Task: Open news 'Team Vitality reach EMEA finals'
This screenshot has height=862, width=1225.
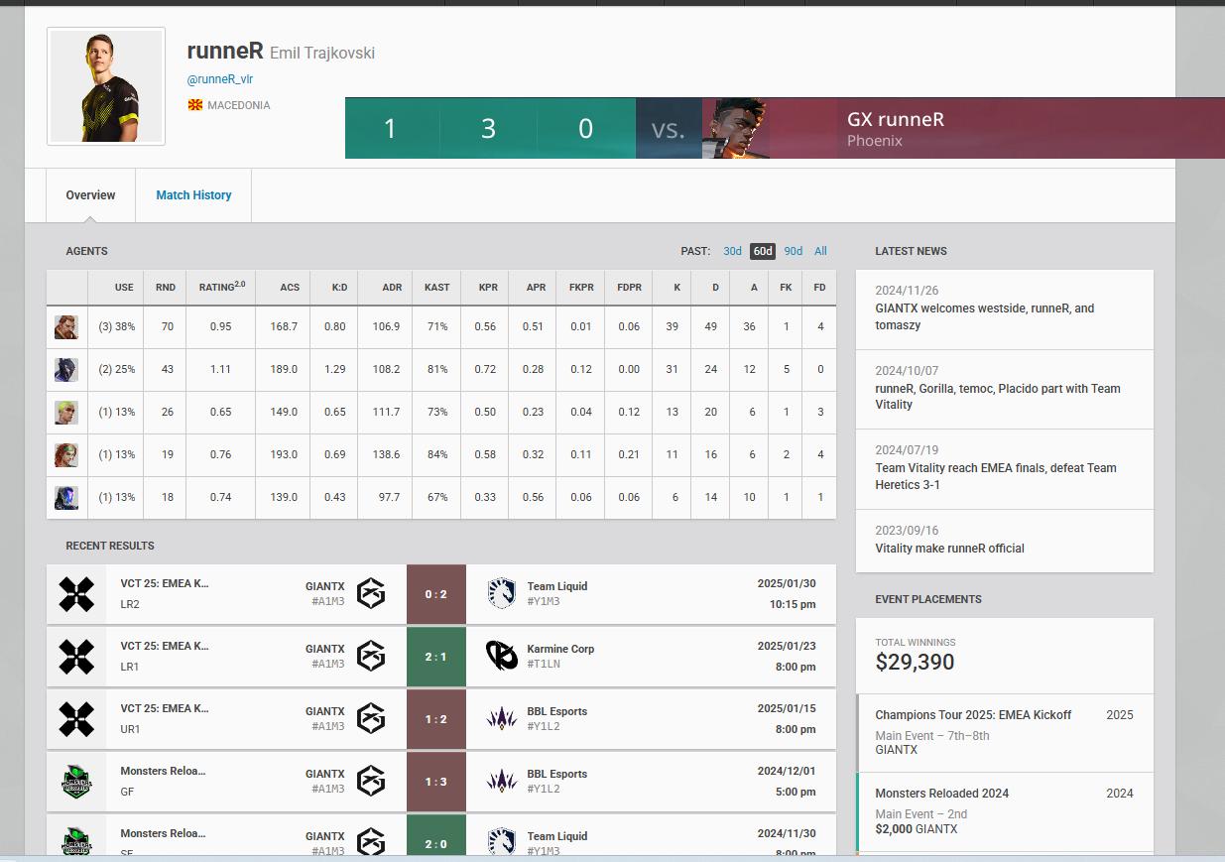Action: [1005, 469]
